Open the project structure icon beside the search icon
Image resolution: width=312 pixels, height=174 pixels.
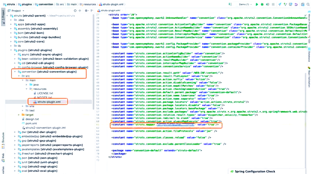pyautogui.click(x=303, y=4)
